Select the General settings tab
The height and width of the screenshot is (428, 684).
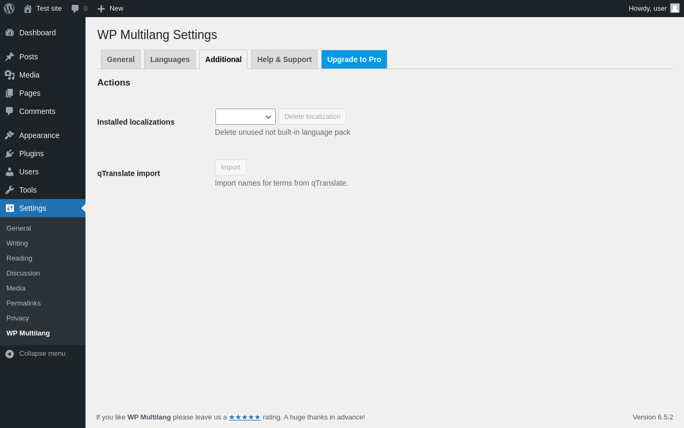click(x=121, y=59)
